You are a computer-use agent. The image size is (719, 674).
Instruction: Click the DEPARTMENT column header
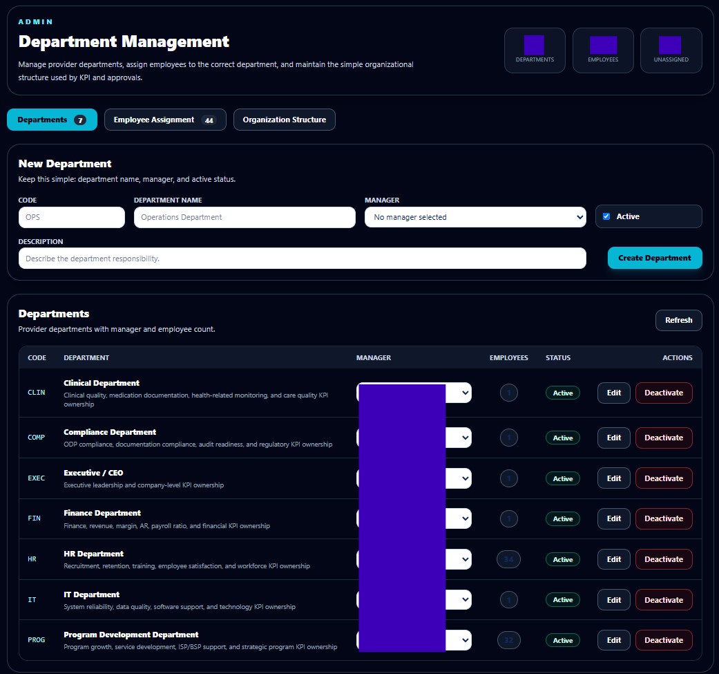point(86,358)
